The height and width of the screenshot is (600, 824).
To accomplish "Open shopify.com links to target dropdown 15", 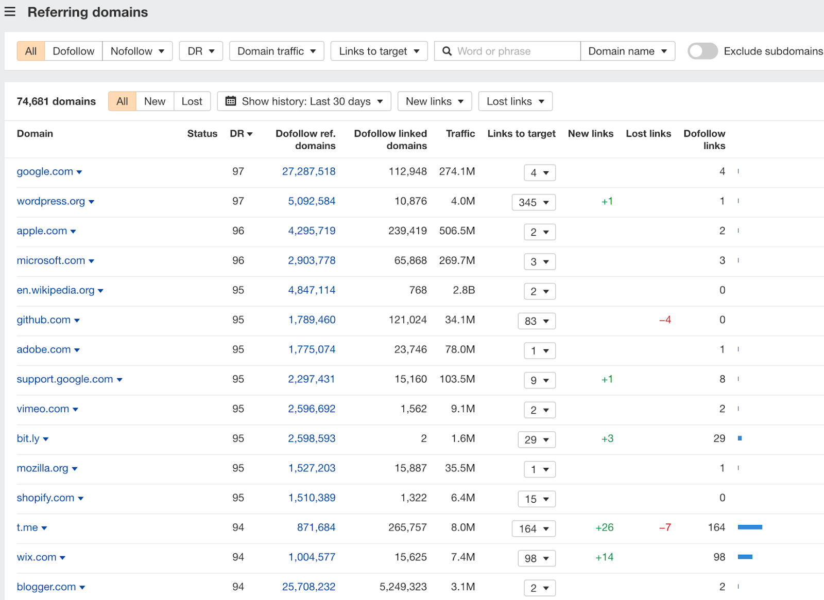I will [537, 499].
